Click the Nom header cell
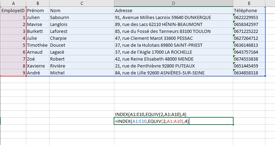The height and width of the screenshot is (145, 275). tap(82, 10)
